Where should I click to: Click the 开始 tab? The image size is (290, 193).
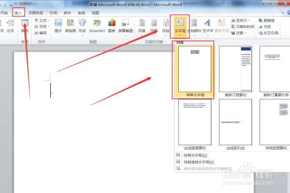4,13
